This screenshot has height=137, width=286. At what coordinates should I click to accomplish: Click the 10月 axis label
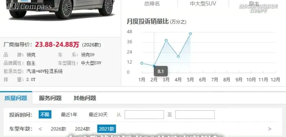[x=251, y=80]
